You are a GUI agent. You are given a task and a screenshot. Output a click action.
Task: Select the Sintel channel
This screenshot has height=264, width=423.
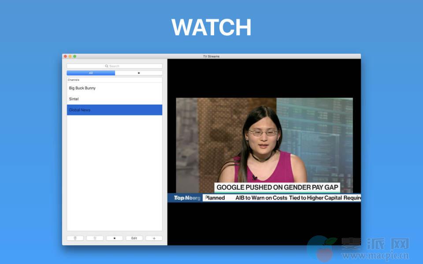tap(115, 99)
